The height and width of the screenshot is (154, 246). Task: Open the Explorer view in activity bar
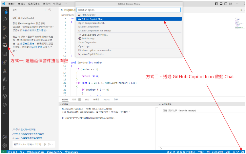click(5, 11)
